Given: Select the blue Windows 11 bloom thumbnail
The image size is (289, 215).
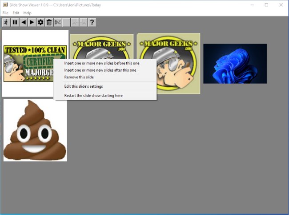Looking at the screenshot, I should tap(235, 64).
